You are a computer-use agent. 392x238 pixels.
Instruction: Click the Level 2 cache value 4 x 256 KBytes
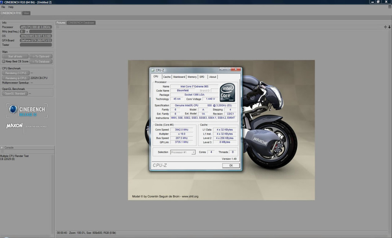click(225, 138)
